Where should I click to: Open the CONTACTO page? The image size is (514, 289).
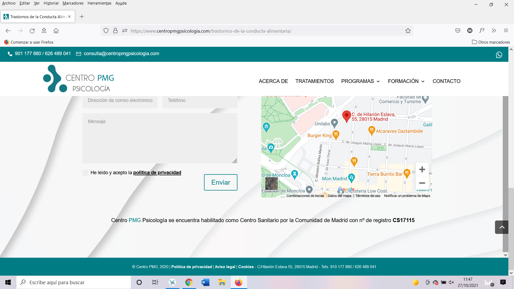coord(446,81)
